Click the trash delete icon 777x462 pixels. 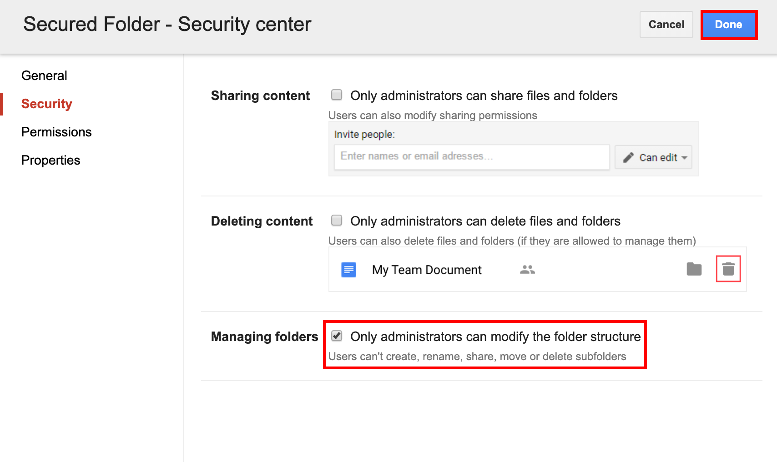728,269
